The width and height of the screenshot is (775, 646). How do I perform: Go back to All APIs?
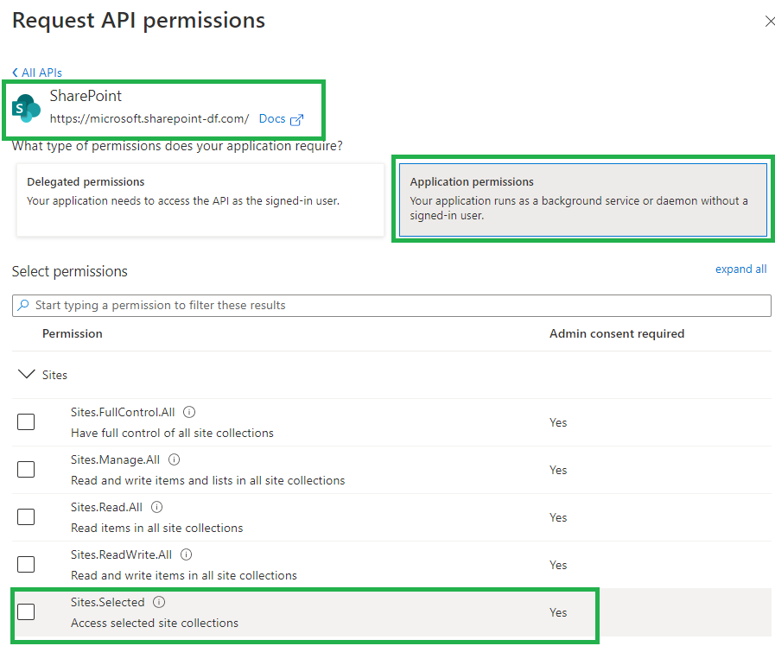pos(41,73)
